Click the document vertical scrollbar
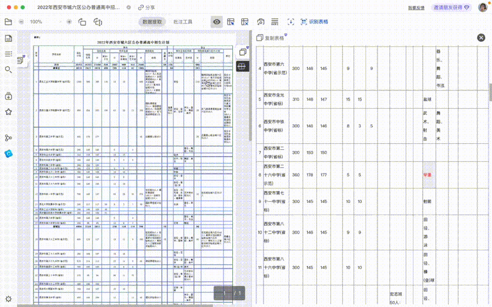The width and height of the screenshot is (492, 307). click(x=250, y=86)
